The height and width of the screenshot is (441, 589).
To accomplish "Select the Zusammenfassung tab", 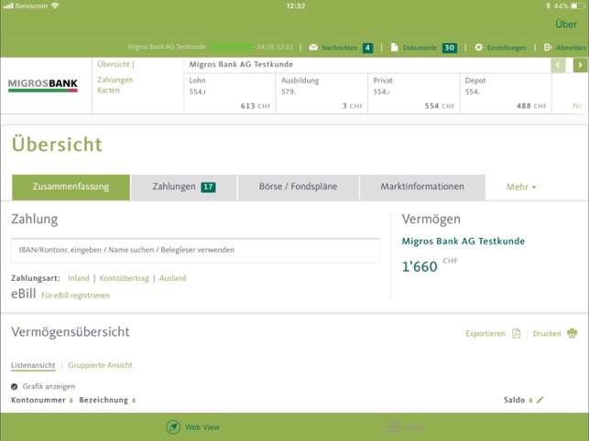I will (x=71, y=187).
